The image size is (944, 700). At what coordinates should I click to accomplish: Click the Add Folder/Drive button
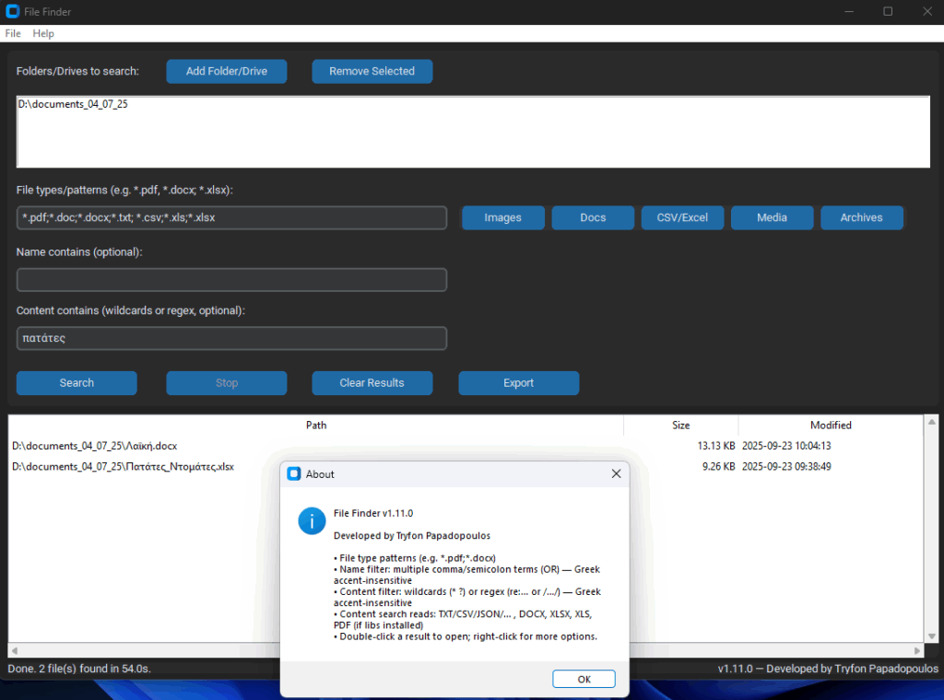click(227, 71)
